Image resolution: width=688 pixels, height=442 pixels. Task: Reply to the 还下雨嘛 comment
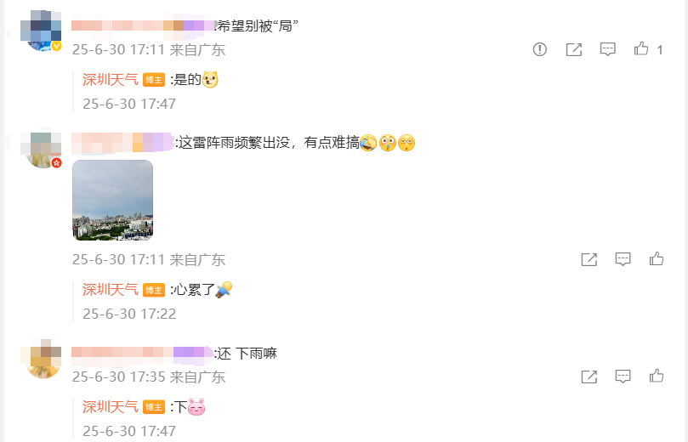[x=623, y=377]
